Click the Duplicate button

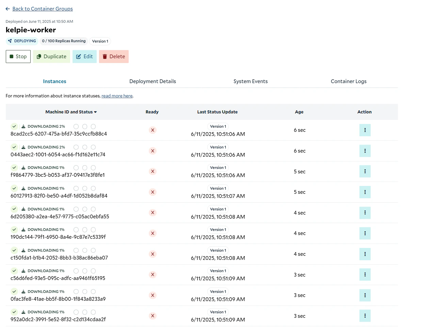point(51,57)
